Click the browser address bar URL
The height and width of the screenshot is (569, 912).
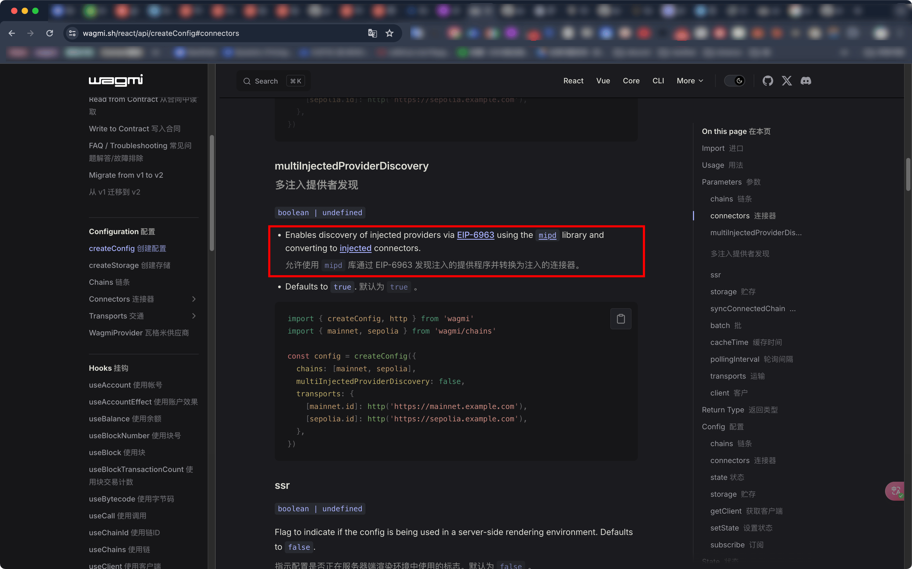(x=161, y=33)
